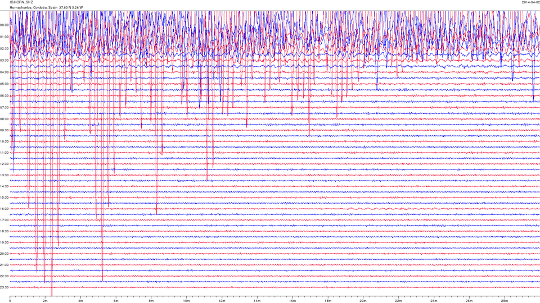Select the 22:30 time row label
This screenshot has height=303, width=540.
[x=4, y=276]
